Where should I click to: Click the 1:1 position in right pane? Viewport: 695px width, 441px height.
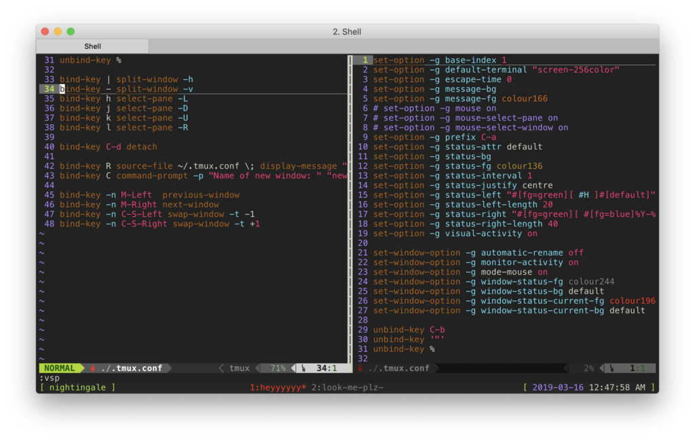click(637, 368)
